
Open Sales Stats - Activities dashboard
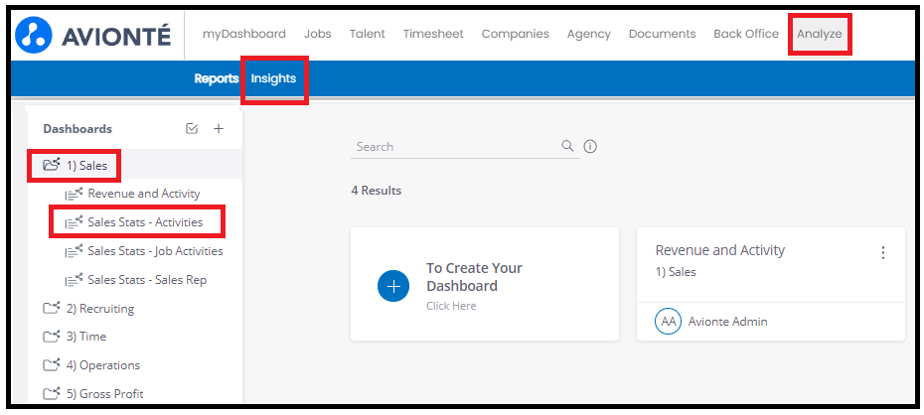[x=145, y=222]
